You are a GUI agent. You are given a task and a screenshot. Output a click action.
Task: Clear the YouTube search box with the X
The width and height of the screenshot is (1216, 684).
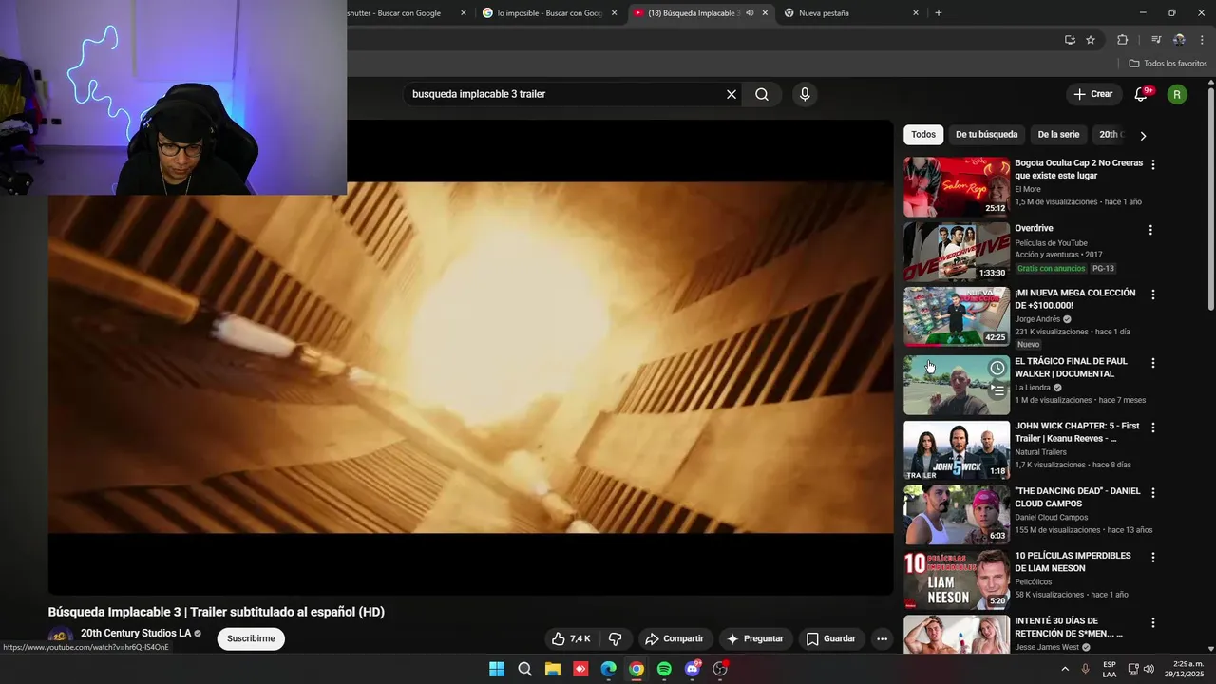pyautogui.click(x=731, y=94)
